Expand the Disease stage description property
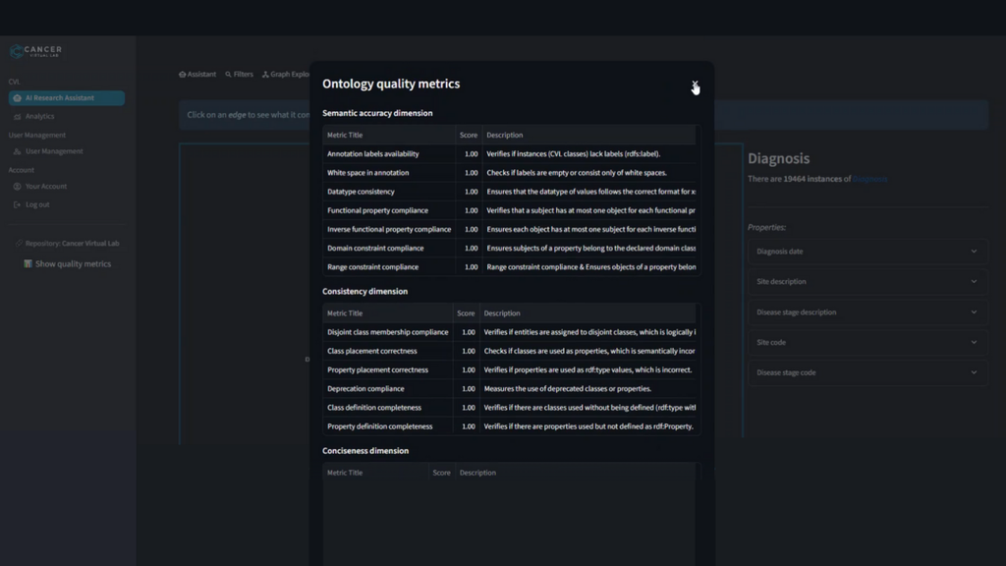This screenshot has width=1006, height=566. tap(974, 312)
